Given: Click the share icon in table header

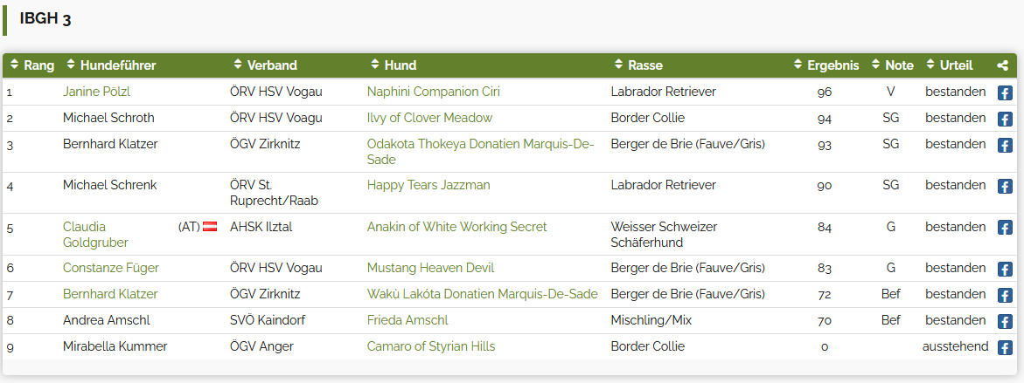Looking at the screenshot, I should pyautogui.click(x=1003, y=65).
